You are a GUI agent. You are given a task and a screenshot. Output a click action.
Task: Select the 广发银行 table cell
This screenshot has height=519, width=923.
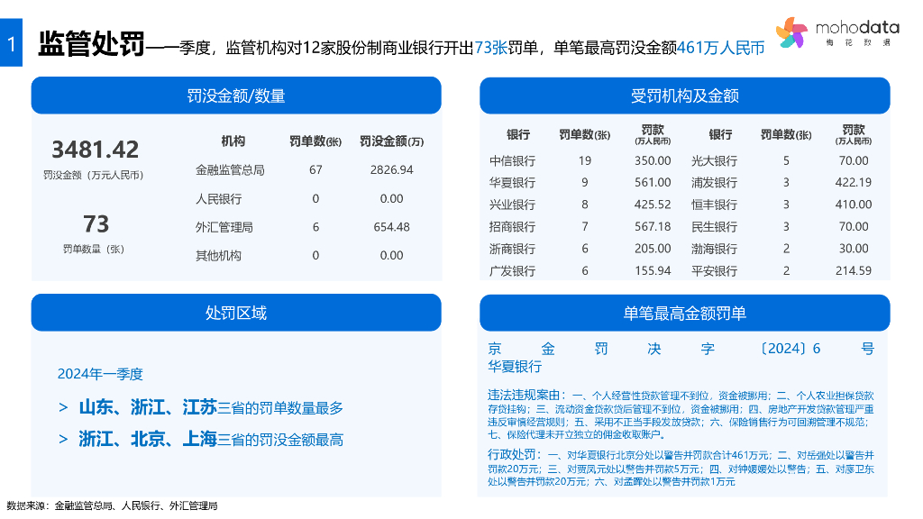point(513,270)
